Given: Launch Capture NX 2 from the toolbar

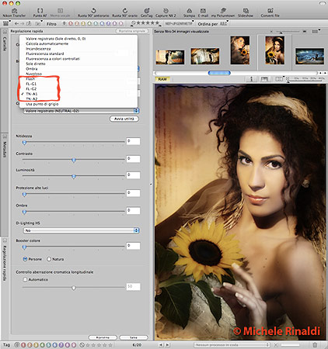Looking at the screenshot, I should click(166, 11).
